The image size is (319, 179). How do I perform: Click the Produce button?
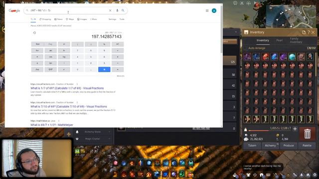pos(289,146)
